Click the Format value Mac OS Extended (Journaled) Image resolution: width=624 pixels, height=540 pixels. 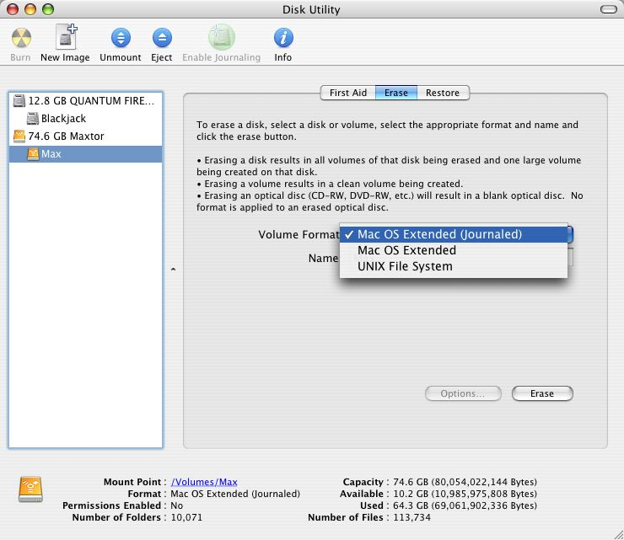pyautogui.click(x=235, y=494)
